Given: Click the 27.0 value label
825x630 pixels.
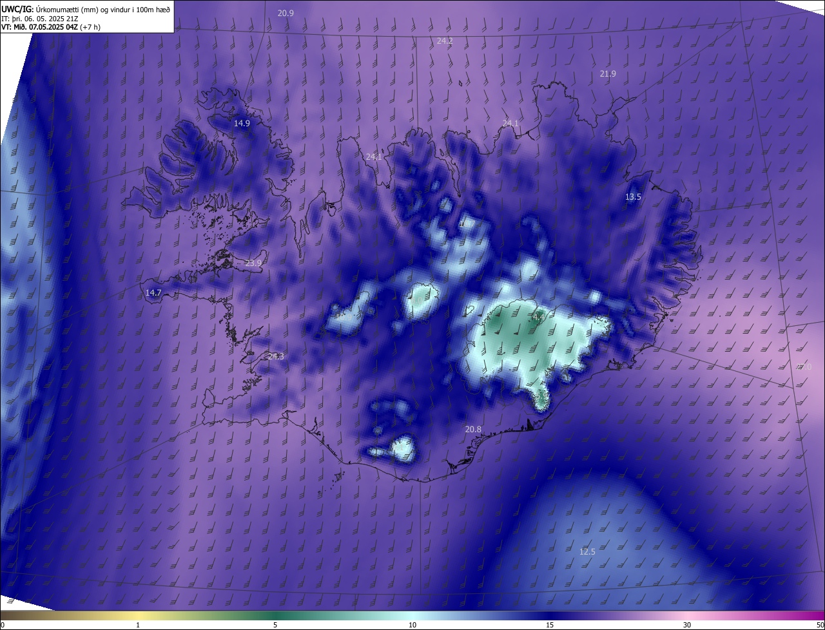Looking at the screenshot, I should (x=804, y=367).
